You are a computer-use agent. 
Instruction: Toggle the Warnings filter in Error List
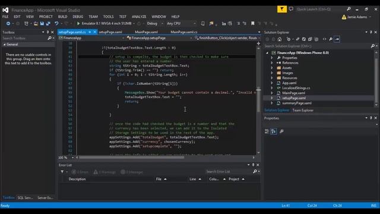click(x=104, y=172)
